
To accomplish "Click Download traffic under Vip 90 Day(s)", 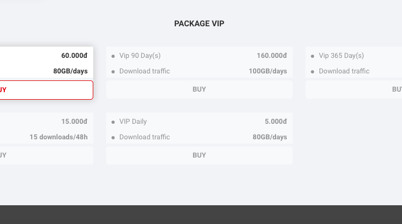I will click(x=145, y=71).
